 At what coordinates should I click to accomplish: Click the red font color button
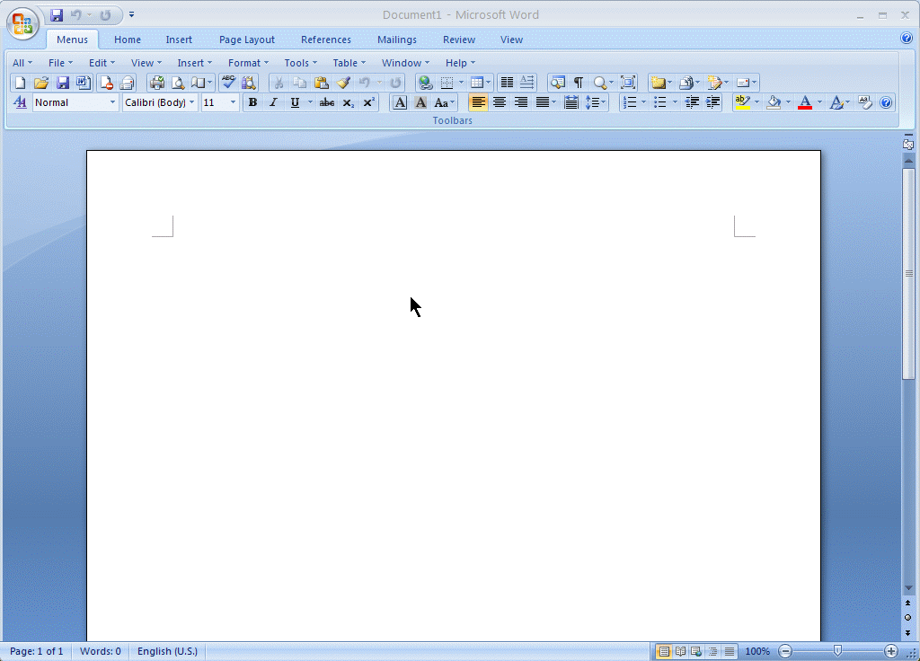[x=805, y=102]
